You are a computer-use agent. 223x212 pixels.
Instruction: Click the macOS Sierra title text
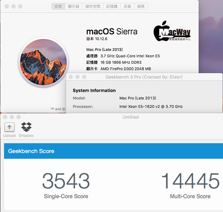click(112, 31)
